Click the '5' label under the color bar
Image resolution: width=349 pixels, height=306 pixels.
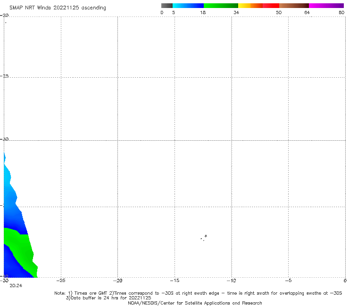[174, 13]
